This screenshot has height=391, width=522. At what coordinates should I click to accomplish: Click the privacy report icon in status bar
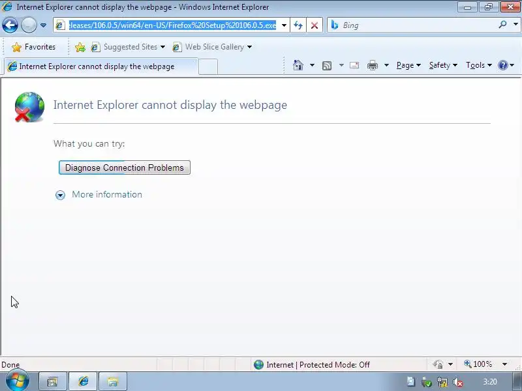pyautogui.click(x=438, y=365)
